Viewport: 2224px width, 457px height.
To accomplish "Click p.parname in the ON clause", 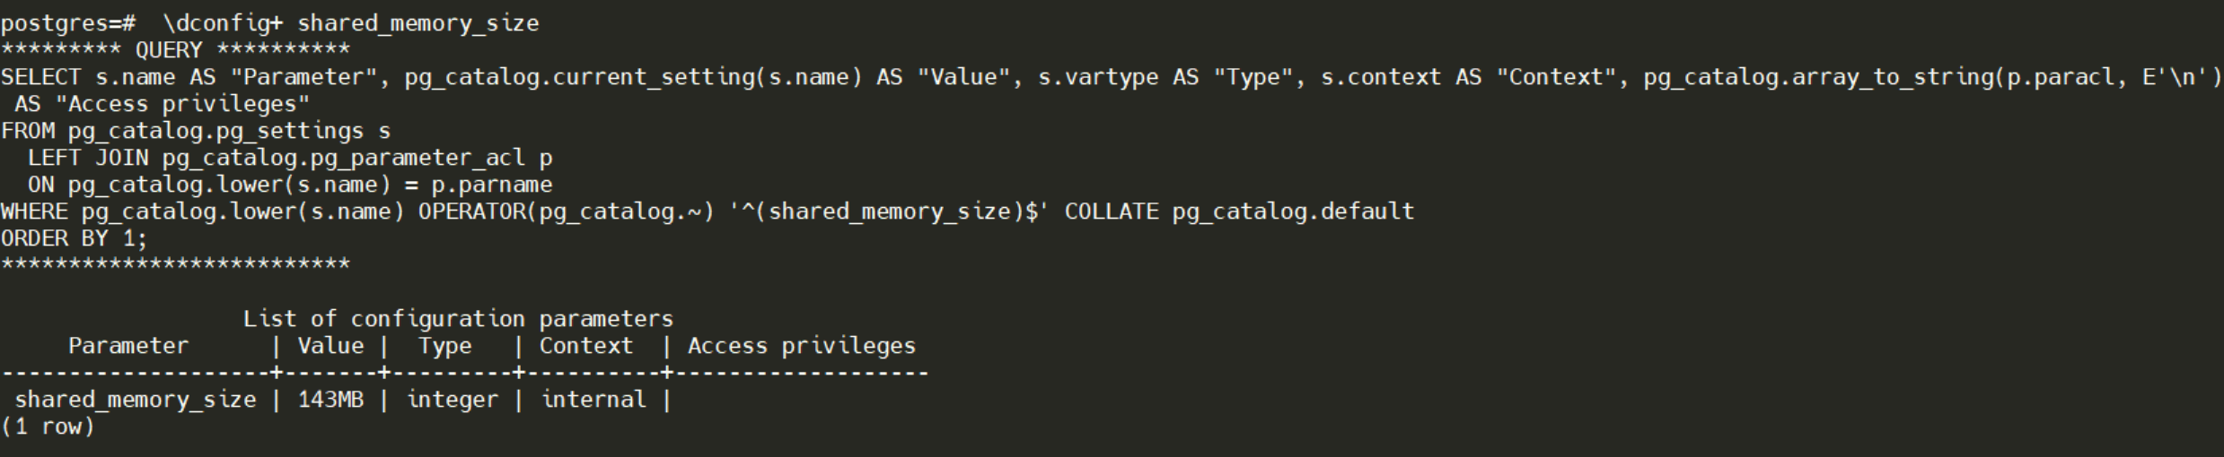I will click(x=491, y=185).
